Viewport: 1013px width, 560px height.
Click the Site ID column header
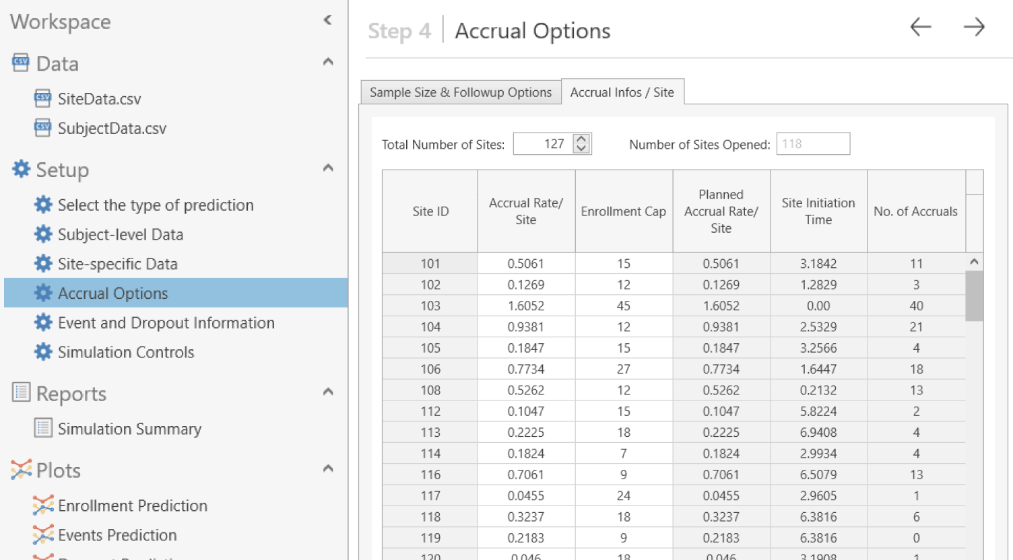coord(430,211)
